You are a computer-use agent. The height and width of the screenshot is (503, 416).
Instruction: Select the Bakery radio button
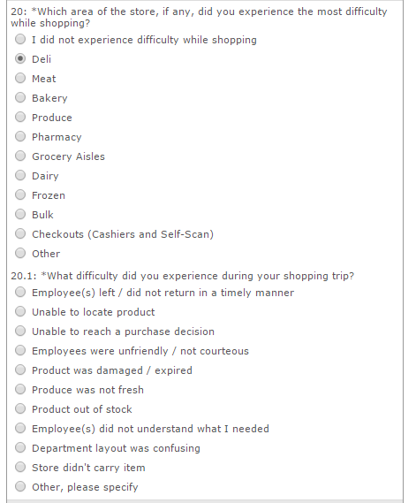(x=20, y=97)
